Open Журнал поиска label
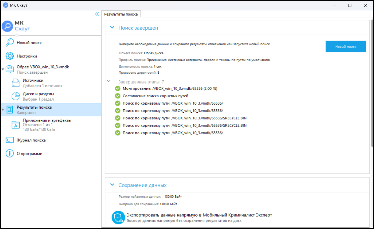Screen dimensions: 374x229 point(31,140)
